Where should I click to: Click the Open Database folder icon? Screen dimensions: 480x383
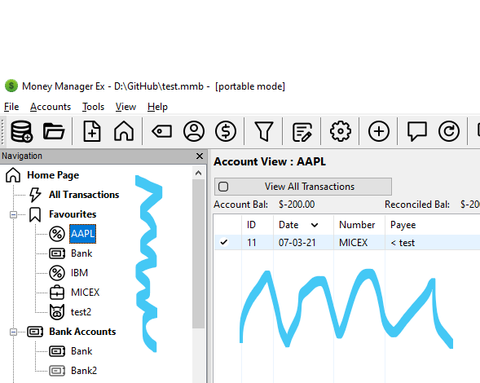(x=54, y=131)
